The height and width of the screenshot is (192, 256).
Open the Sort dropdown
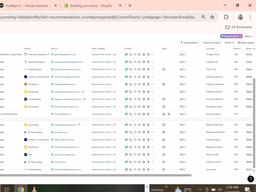pyautogui.click(x=229, y=43)
